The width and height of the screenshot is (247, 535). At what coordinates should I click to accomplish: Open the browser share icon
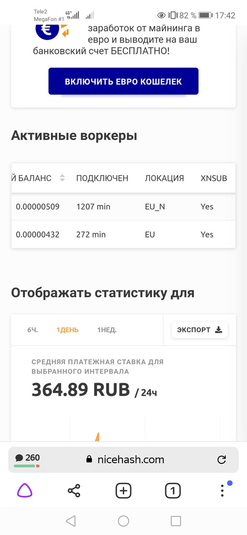pyautogui.click(x=74, y=490)
